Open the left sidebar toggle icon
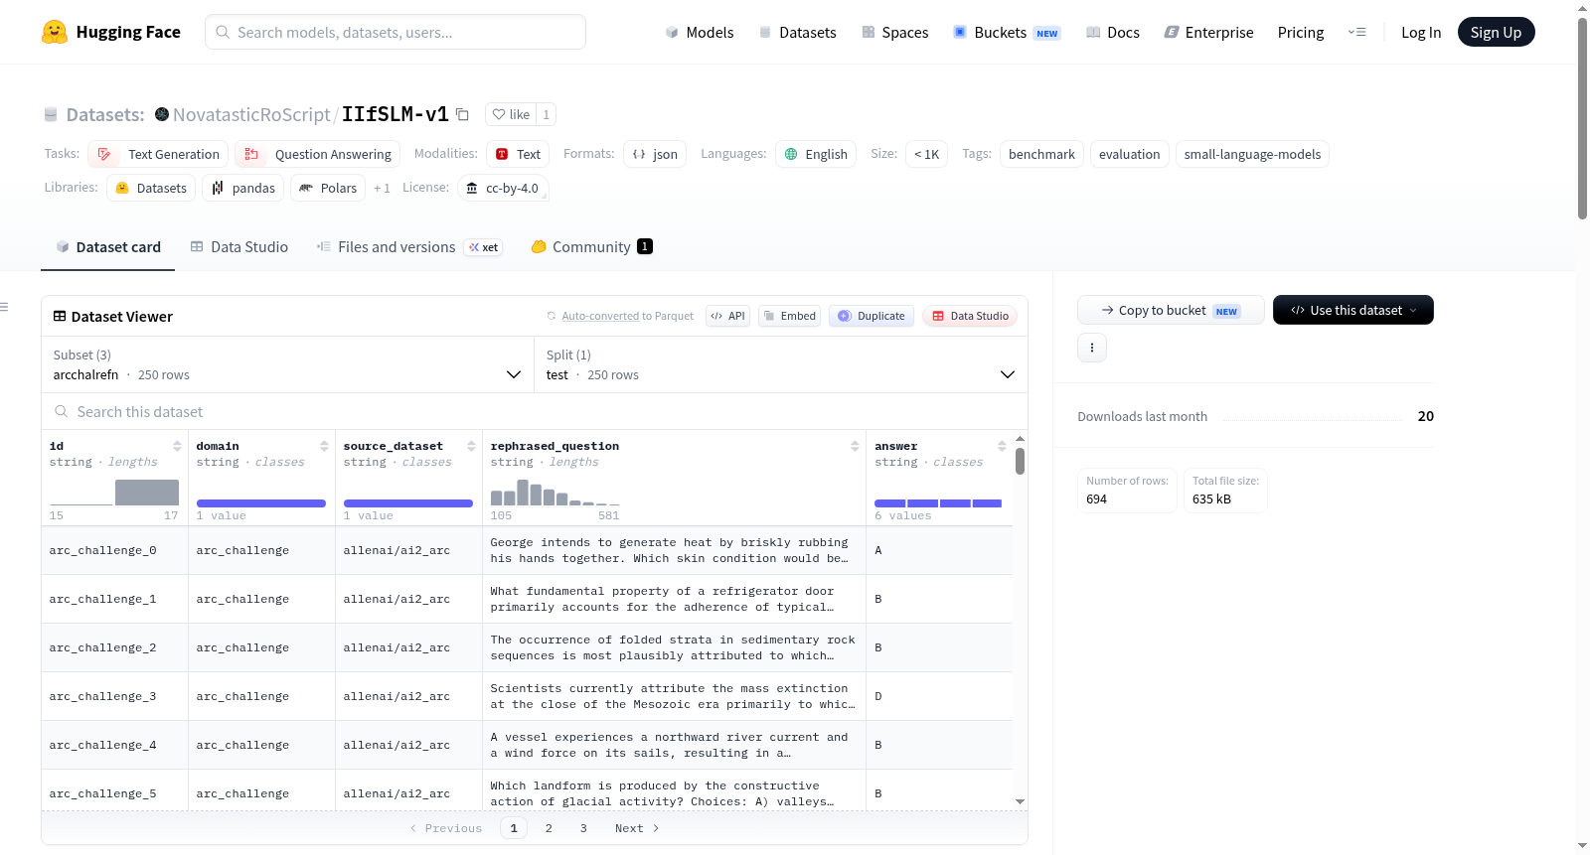Image resolution: width=1590 pixels, height=855 pixels. [x=4, y=307]
